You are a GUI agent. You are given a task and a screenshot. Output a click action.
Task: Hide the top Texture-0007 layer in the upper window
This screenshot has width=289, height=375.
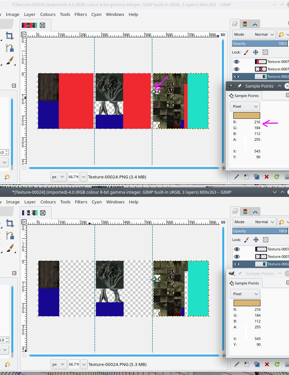[x=237, y=61]
